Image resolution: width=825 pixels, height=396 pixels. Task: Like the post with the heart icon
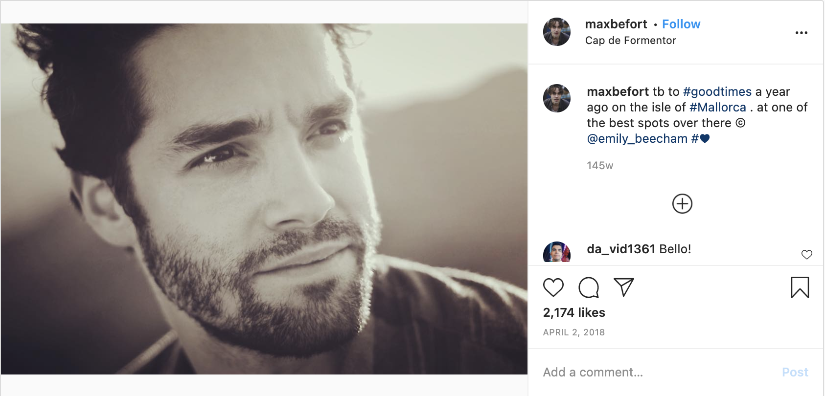553,287
